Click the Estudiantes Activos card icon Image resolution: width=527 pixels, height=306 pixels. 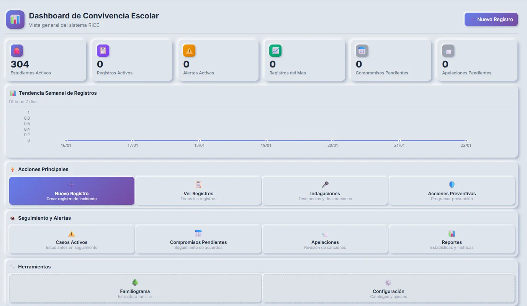[17, 51]
